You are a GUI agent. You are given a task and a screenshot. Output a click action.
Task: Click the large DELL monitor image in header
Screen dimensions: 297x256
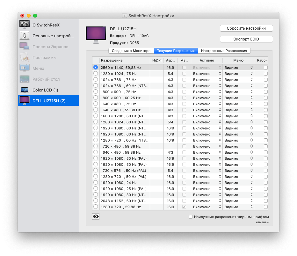pos(96,35)
